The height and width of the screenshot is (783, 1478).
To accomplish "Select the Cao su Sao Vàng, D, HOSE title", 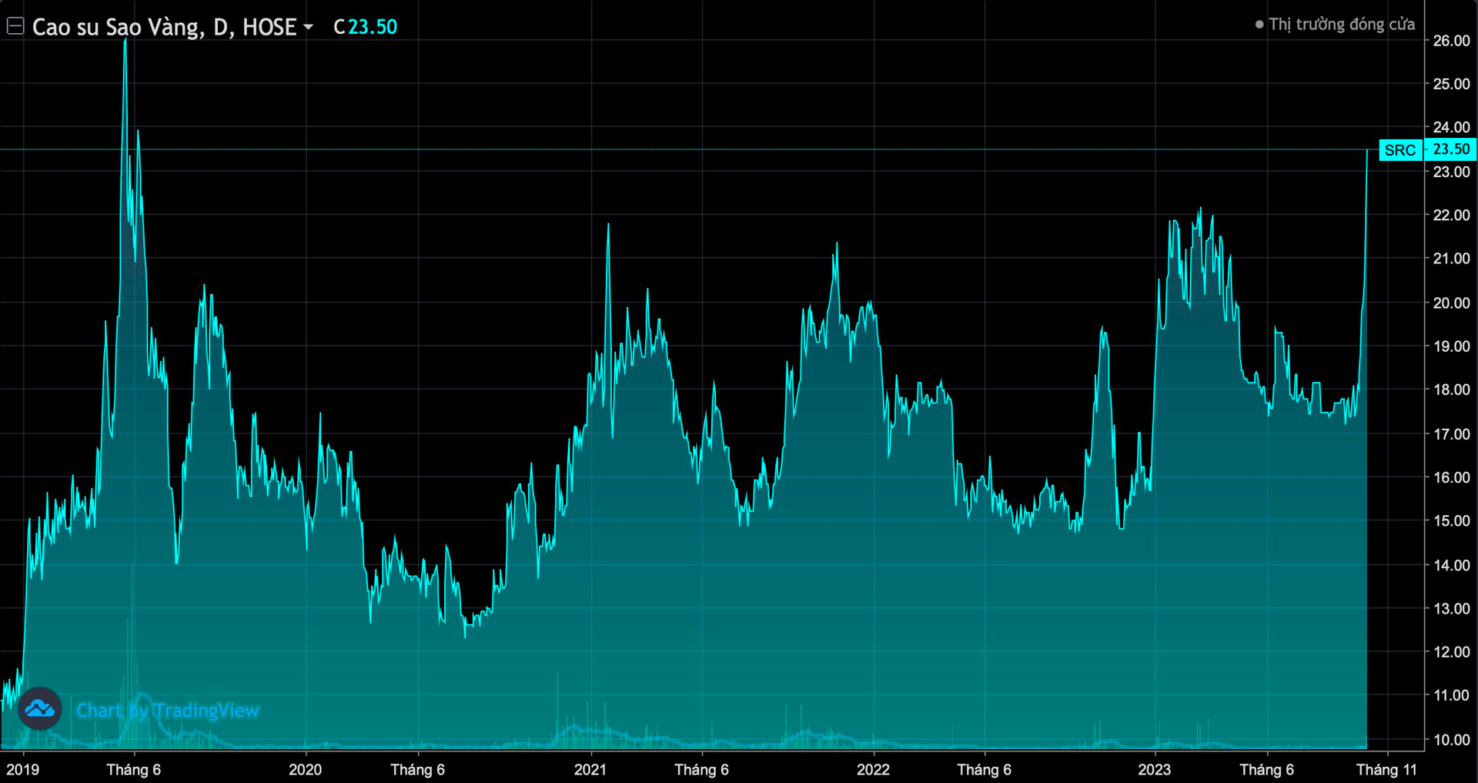I will point(164,27).
